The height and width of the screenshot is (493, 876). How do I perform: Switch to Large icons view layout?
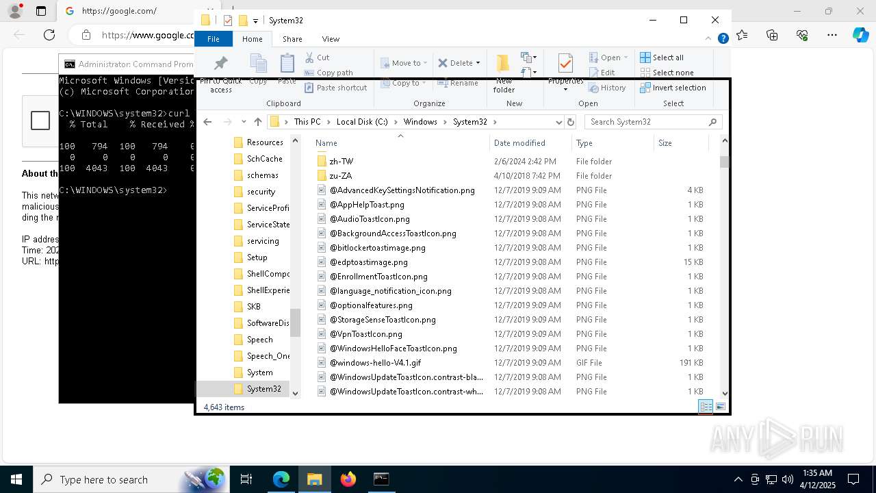point(720,407)
